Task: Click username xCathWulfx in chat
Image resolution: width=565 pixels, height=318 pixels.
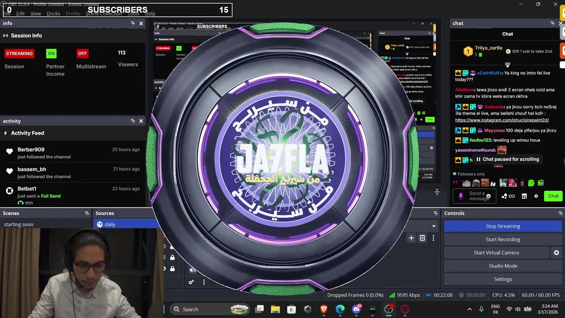Action: click(x=490, y=73)
